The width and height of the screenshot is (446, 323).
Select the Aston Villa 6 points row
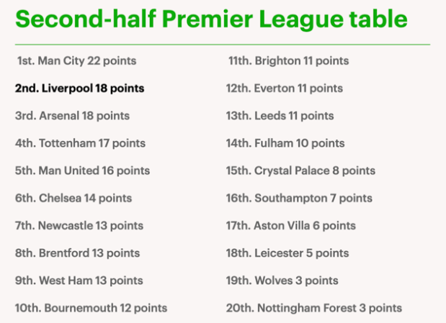[x=290, y=226]
